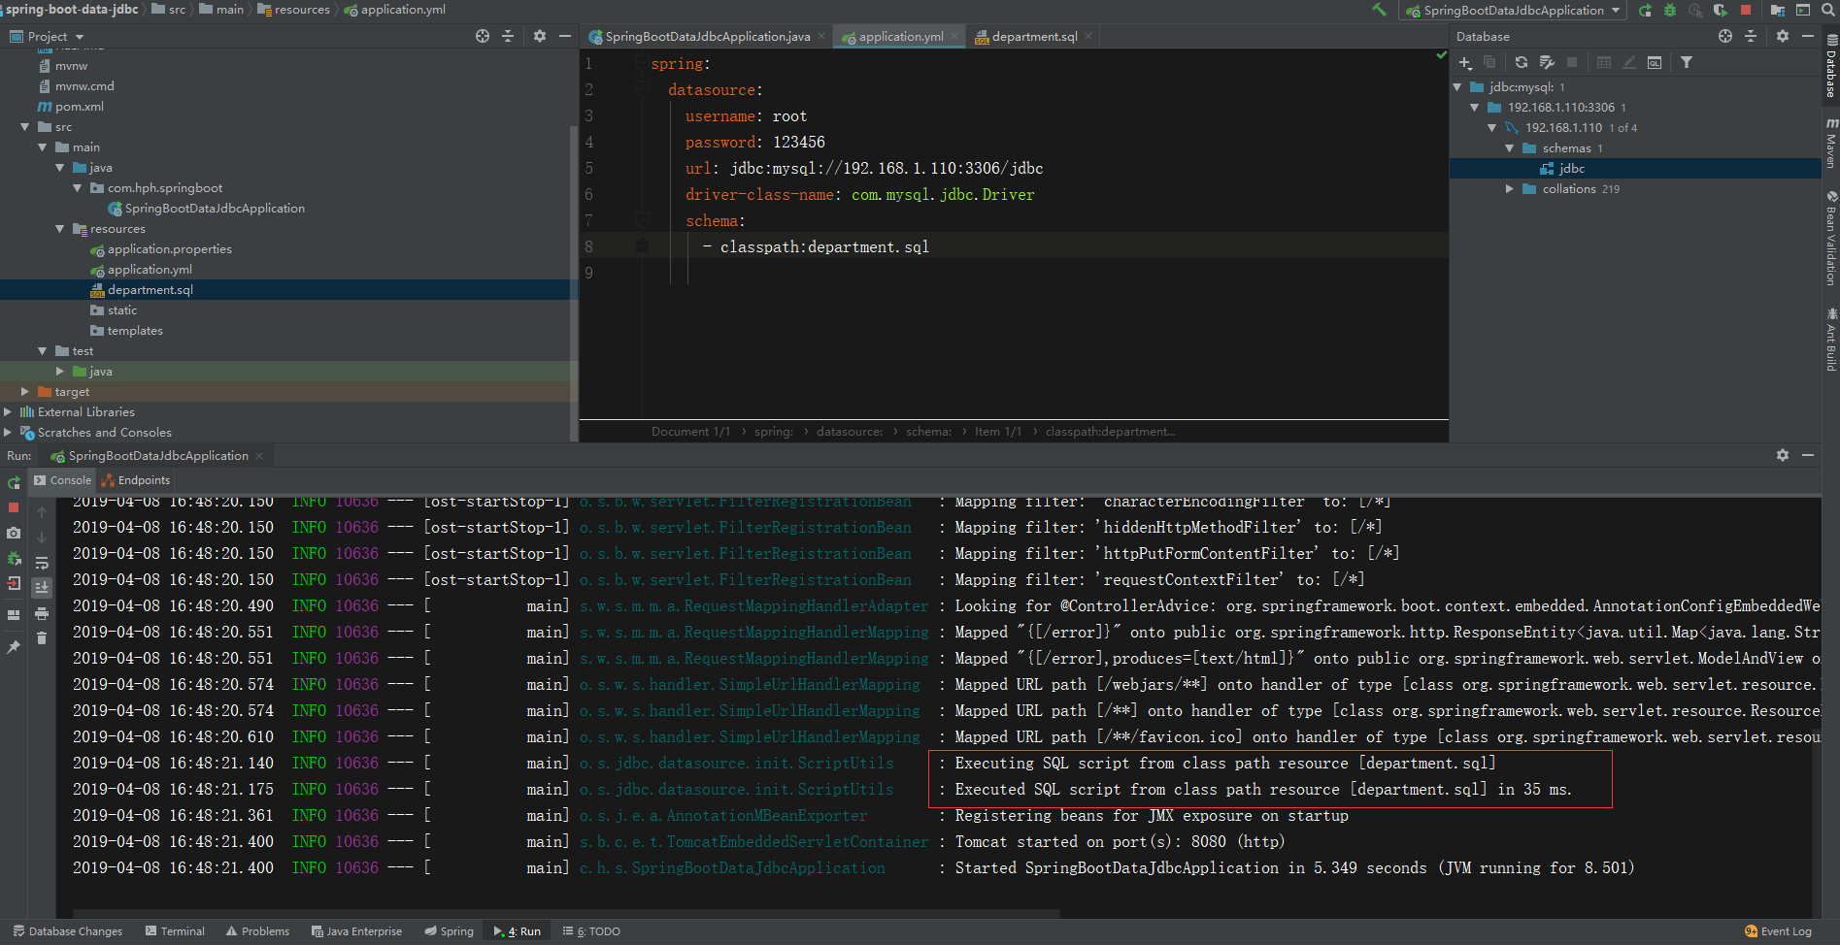
Task: Open QL console in Database toolbar
Action: (x=1655, y=62)
